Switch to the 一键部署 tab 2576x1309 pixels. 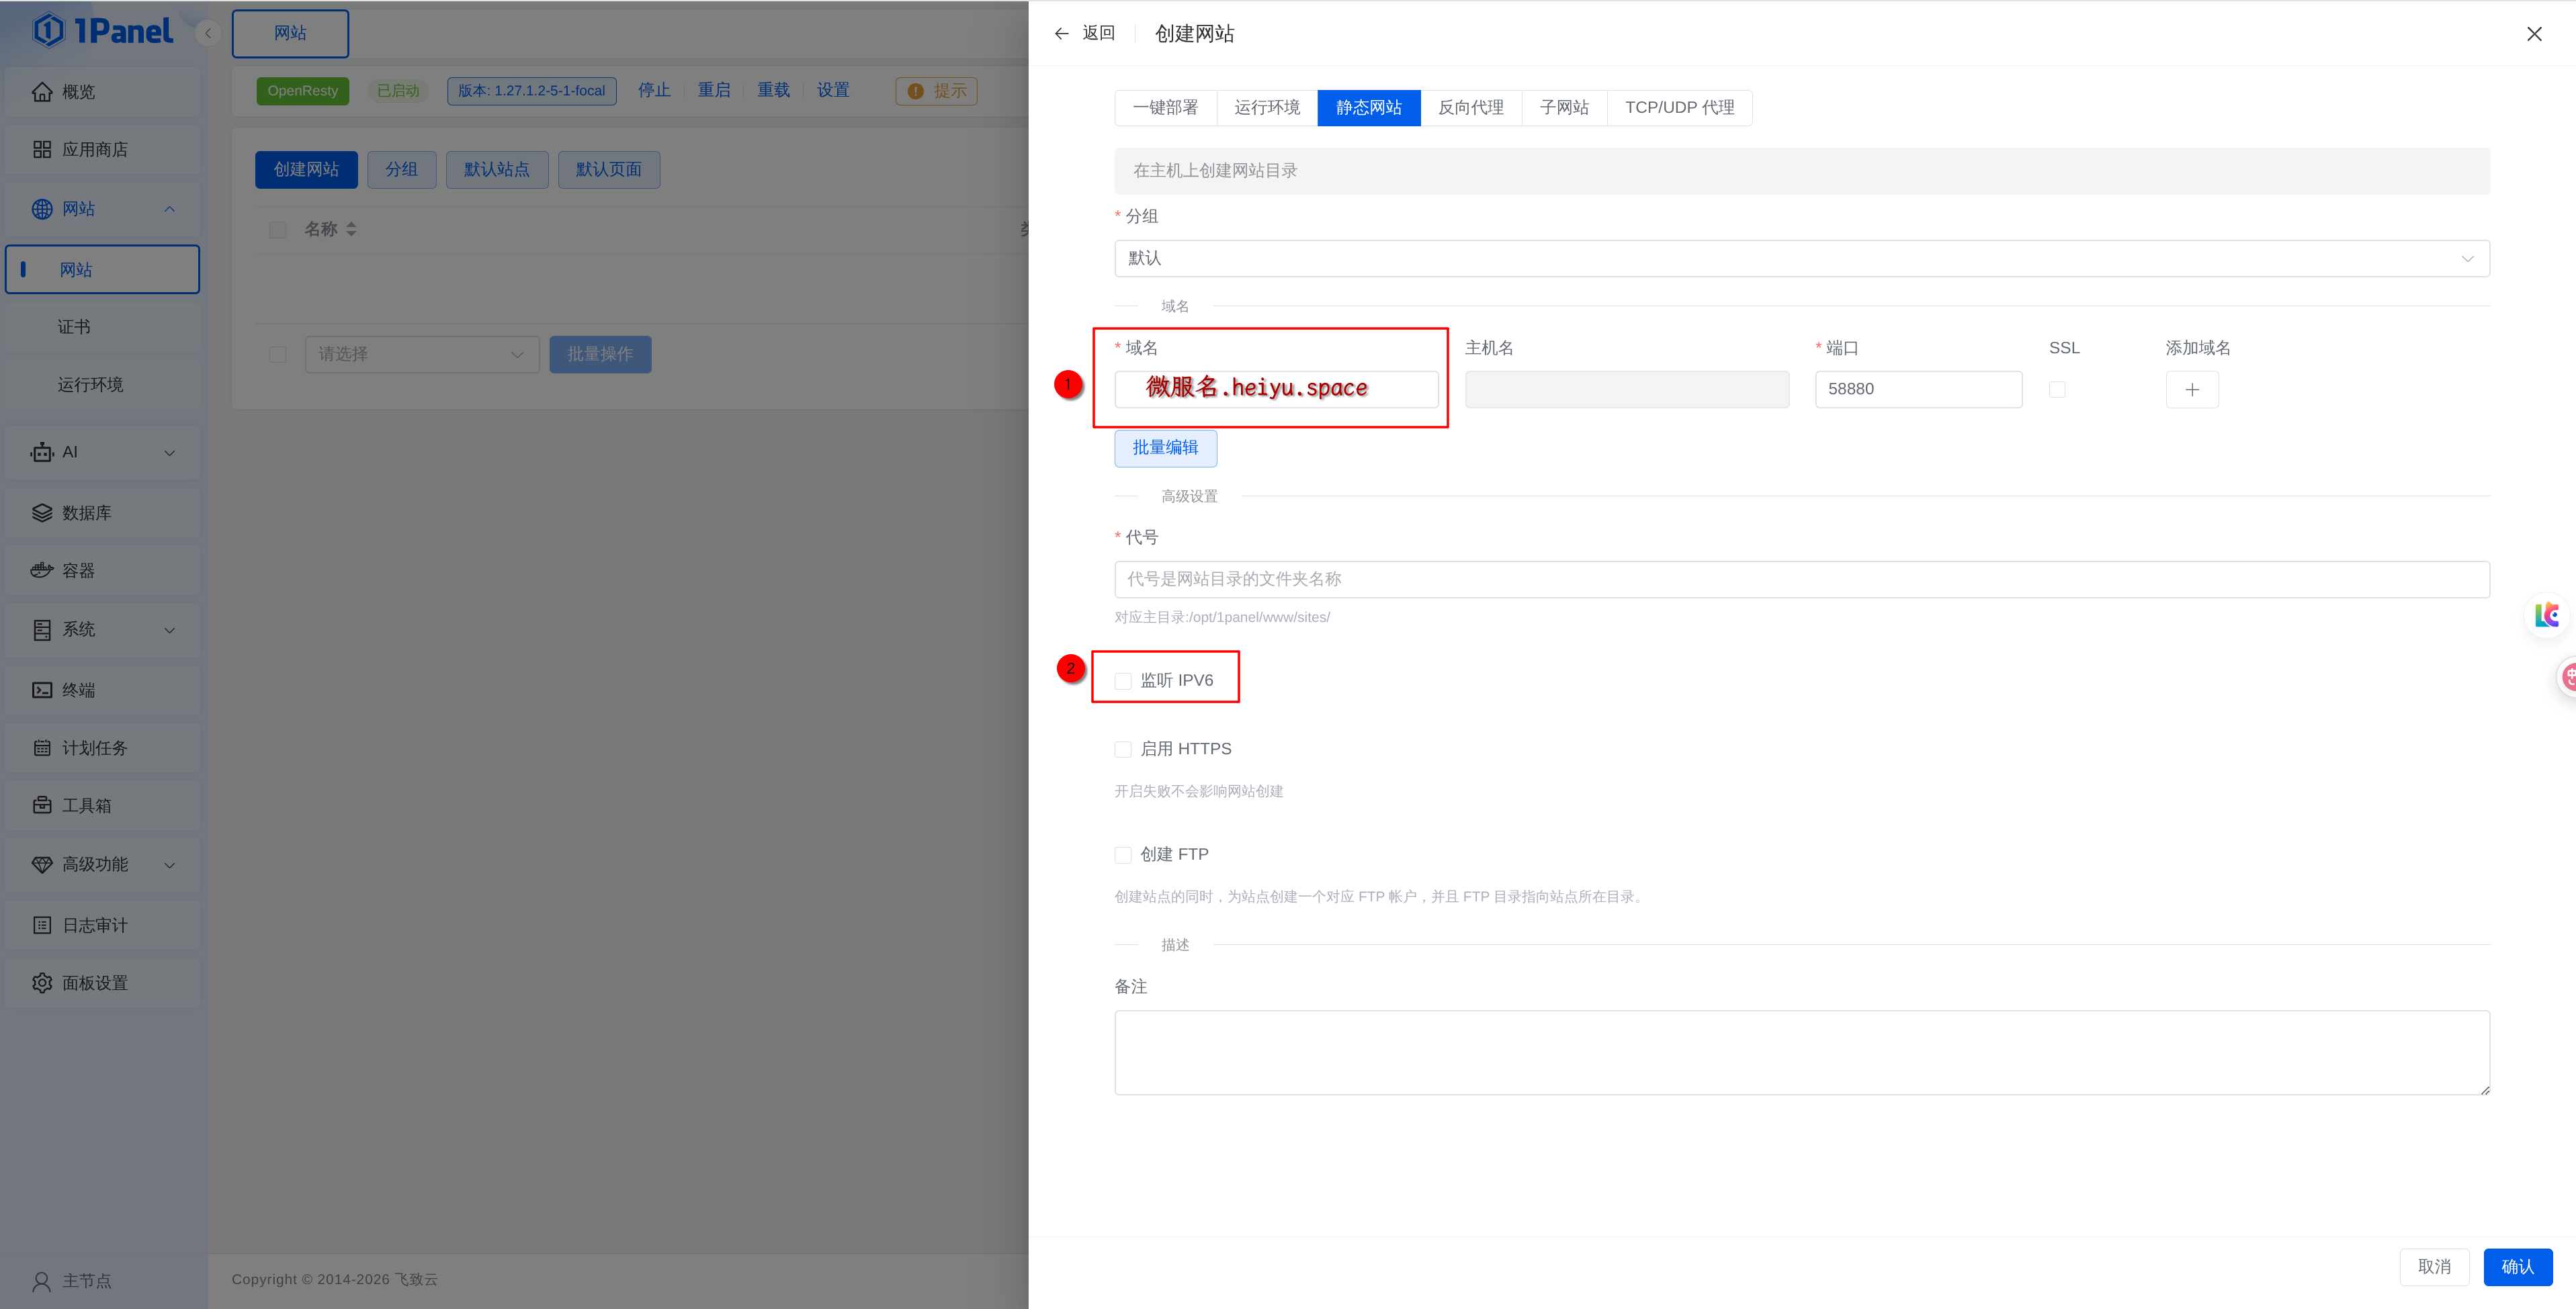pos(1166,108)
